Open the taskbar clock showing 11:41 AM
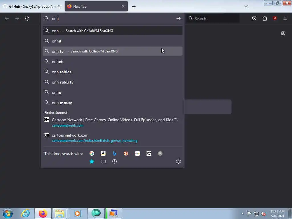 click(x=277, y=214)
